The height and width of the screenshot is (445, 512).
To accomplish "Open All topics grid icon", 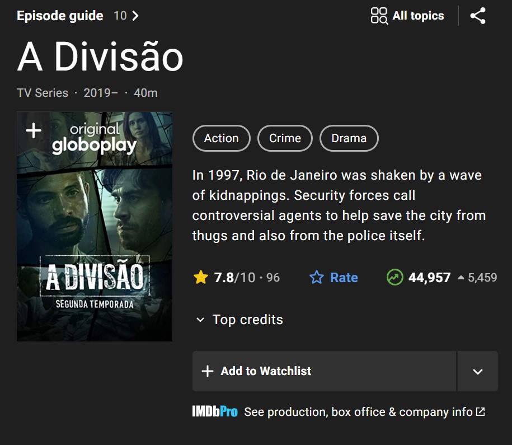I will 379,16.
